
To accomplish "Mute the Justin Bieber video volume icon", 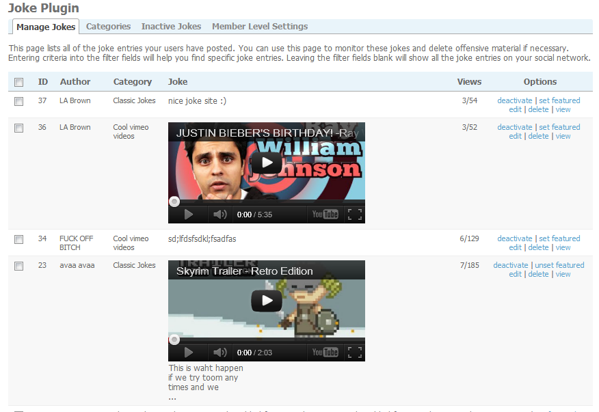I will coord(220,215).
